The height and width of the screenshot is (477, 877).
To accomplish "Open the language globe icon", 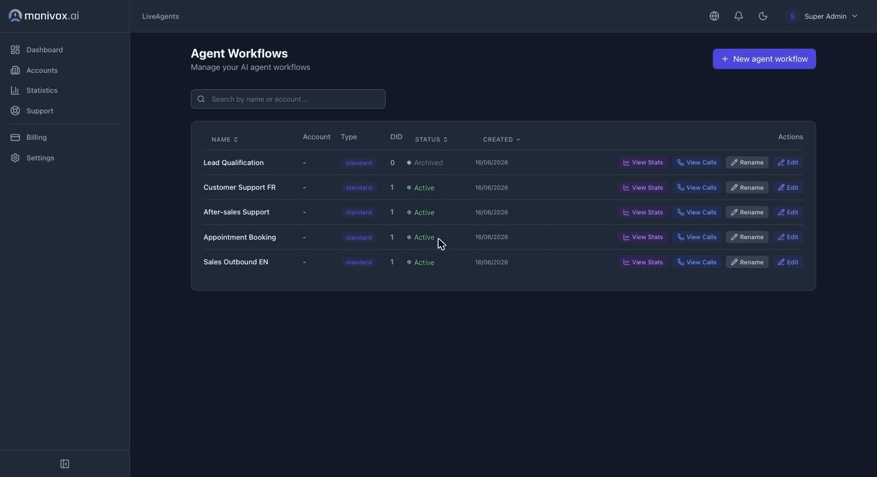I will [x=714, y=16].
